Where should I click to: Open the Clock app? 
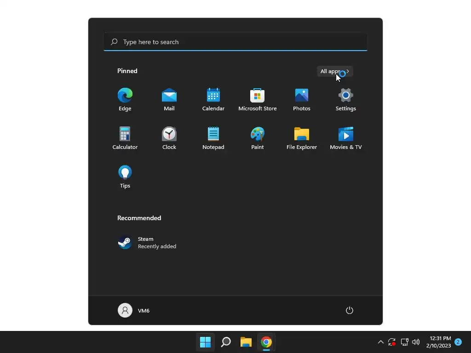coord(169,138)
